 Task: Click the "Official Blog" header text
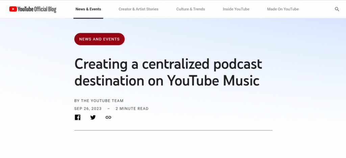(45, 9)
